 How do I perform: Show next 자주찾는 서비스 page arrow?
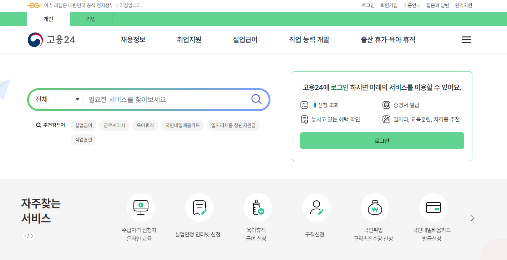click(x=472, y=218)
